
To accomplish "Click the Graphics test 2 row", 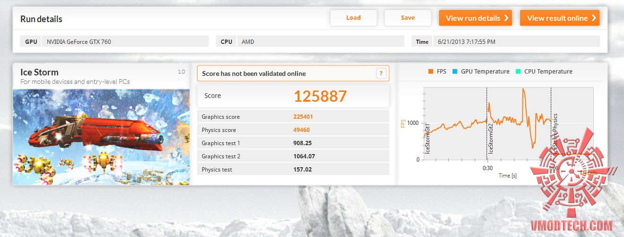I will [x=293, y=156].
